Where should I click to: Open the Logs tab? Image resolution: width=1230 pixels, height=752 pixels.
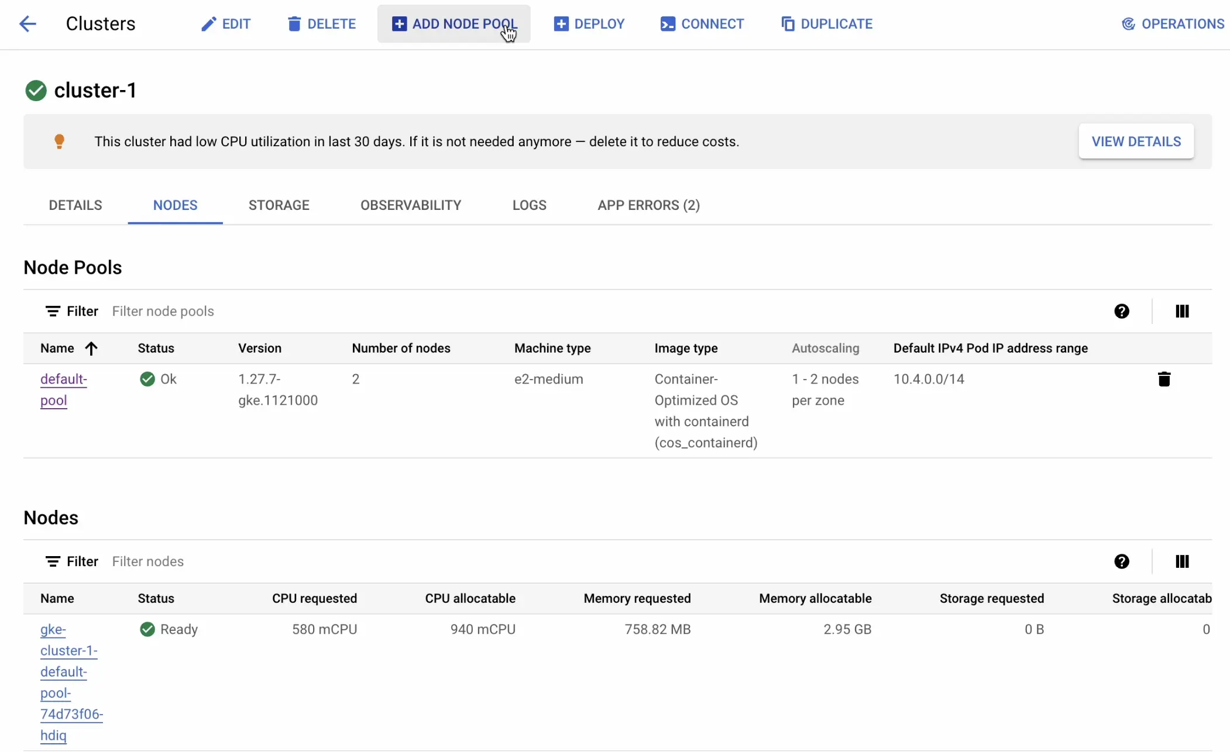coord(529,205)
